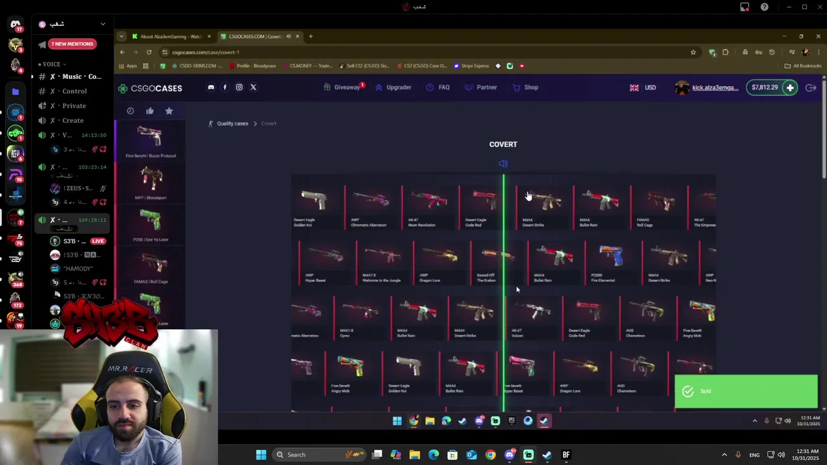Select the HAMODY user in voice list
This screenshot has width=827, height=465.
tap(78, 269)
